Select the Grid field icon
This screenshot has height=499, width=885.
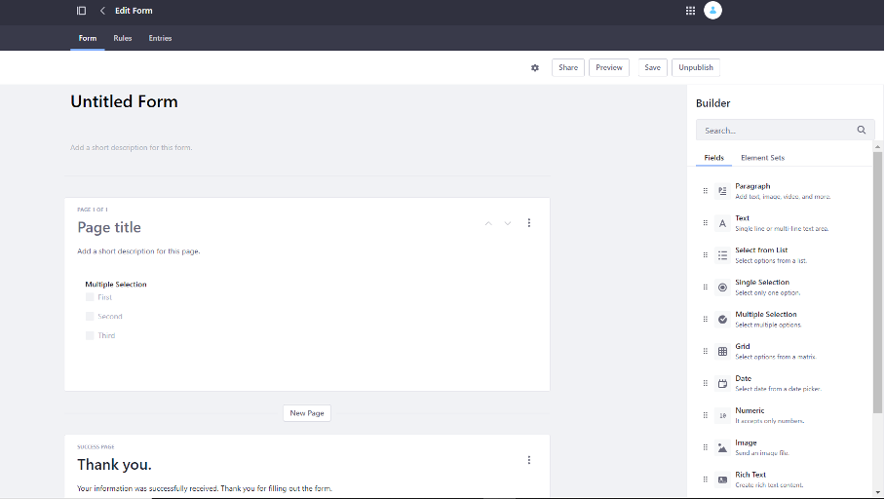(722, 351)
